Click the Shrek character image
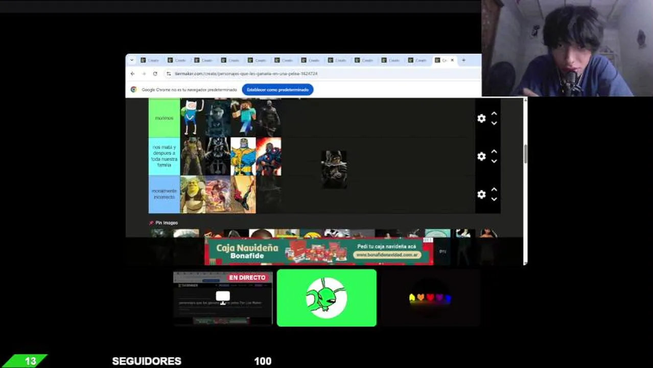The height and width of the screenshot is (368, 653). pyautogui.click(x=193, y=195)
